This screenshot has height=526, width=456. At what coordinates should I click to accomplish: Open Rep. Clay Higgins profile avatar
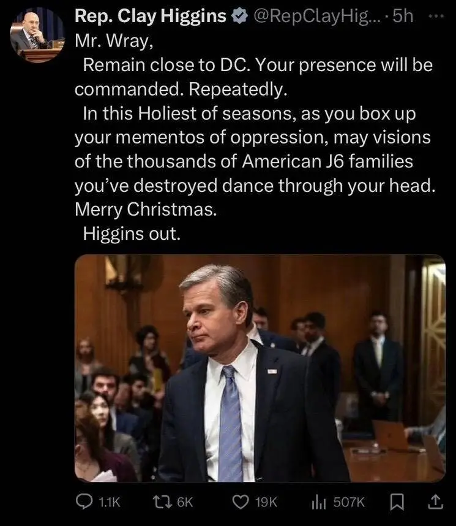(37, 35)
